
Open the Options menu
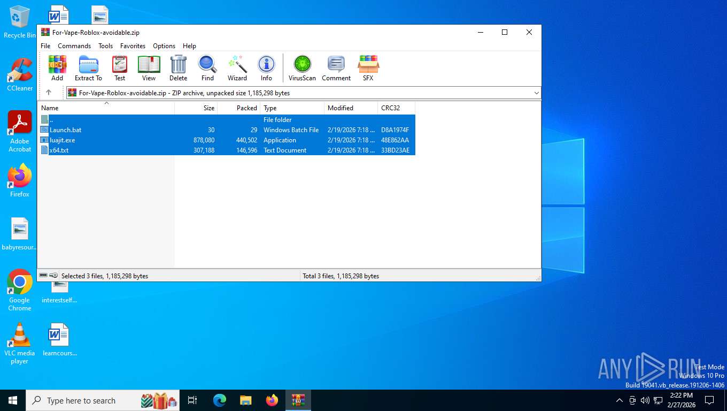164,46
